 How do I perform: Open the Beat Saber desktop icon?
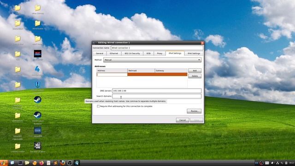pos(38,53)
